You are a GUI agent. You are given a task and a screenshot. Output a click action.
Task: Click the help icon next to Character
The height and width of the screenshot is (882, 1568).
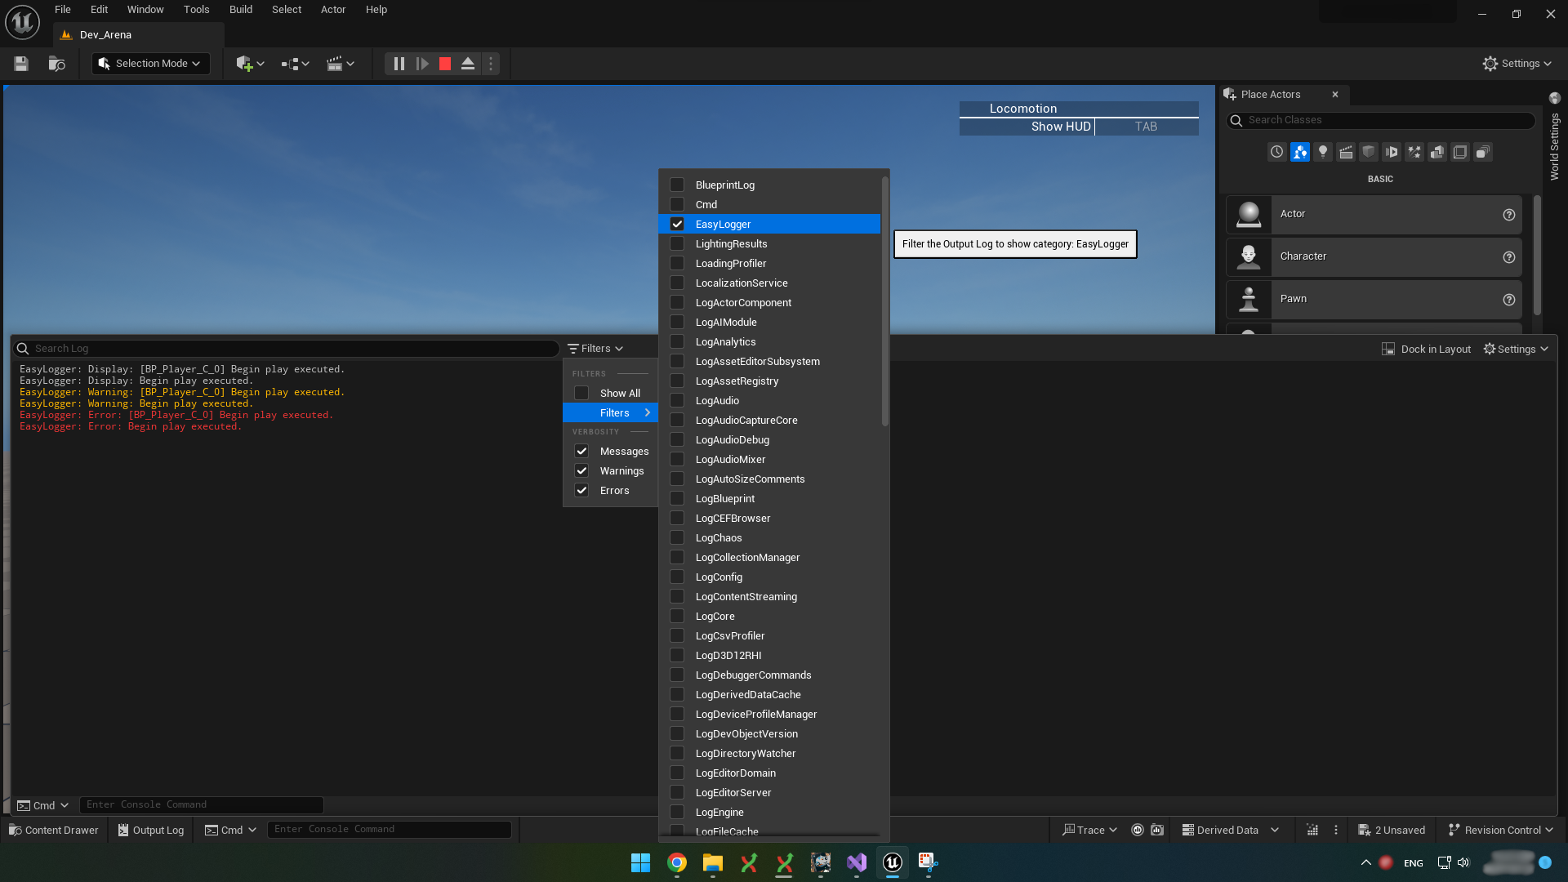coord(1509,257)
